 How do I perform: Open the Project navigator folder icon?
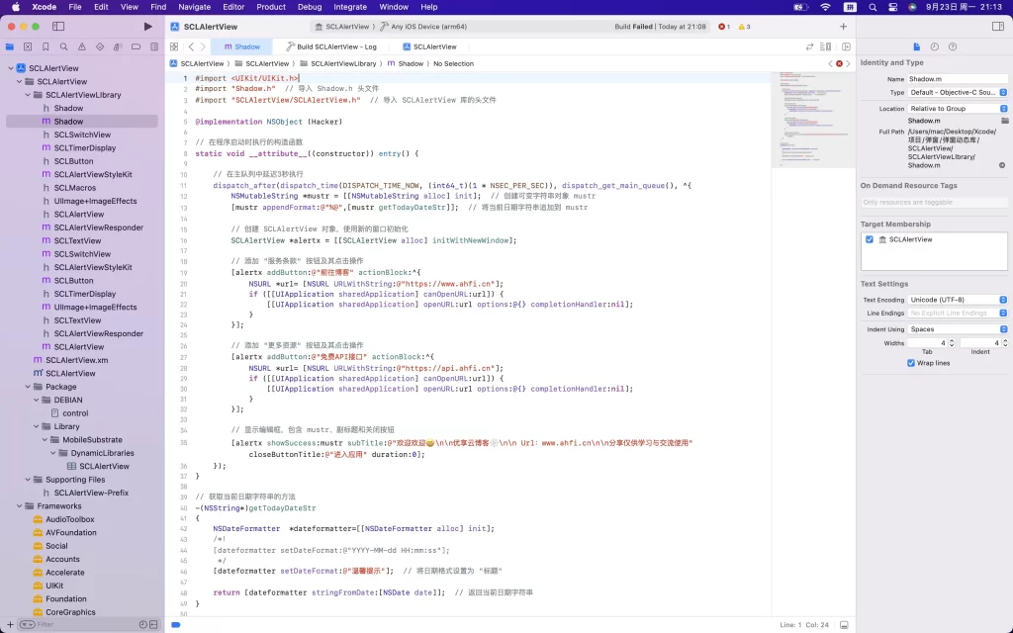(10, 46)
